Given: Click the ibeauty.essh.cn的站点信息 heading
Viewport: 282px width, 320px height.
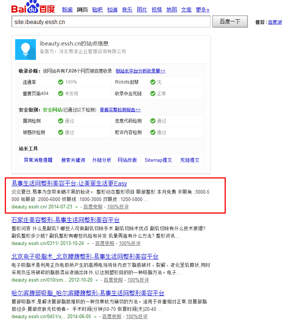Looking at the screenshot, I should [x=74, y=44].
